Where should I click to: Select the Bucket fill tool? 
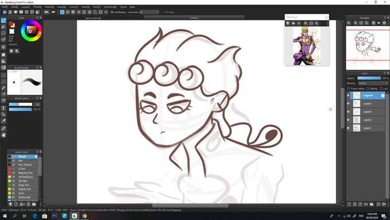click(x=3, y=61)
